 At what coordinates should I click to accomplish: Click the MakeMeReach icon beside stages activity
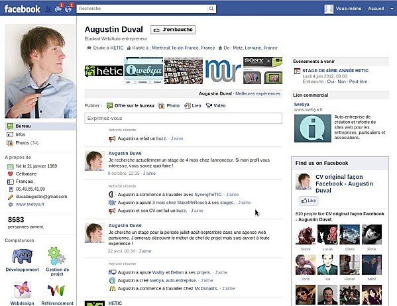click(x=112, y=203)
